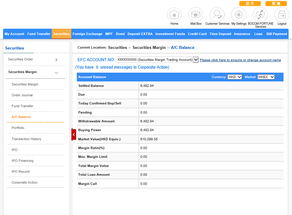Click the Logout icon

tap(282, 14)
